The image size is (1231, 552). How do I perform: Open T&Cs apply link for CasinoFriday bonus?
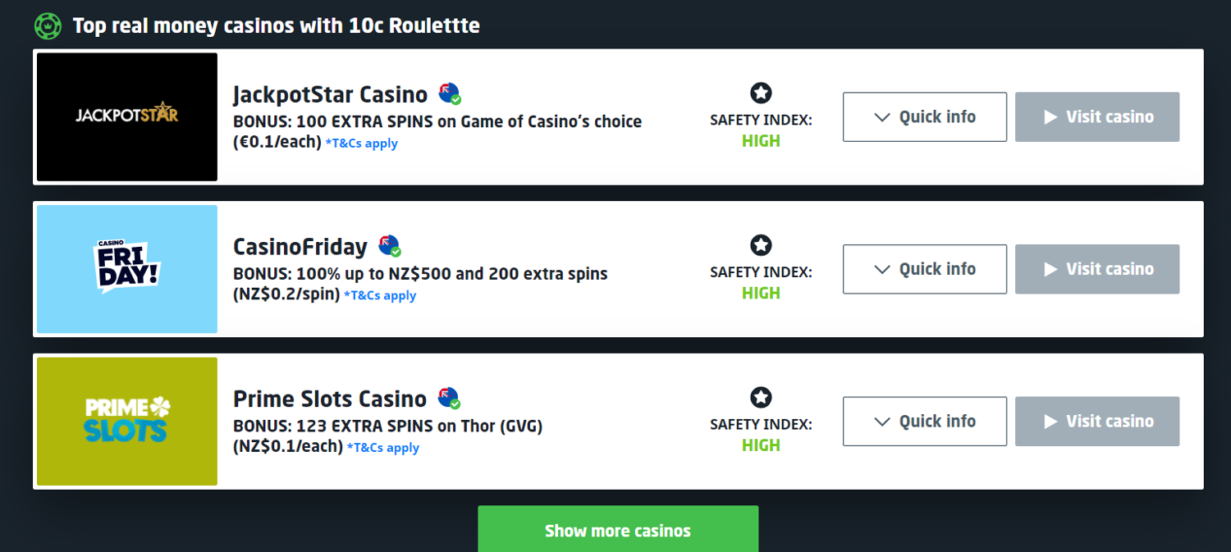click(380, 295)
